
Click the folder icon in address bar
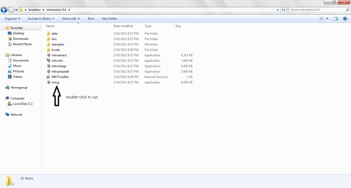coord(21,10)
